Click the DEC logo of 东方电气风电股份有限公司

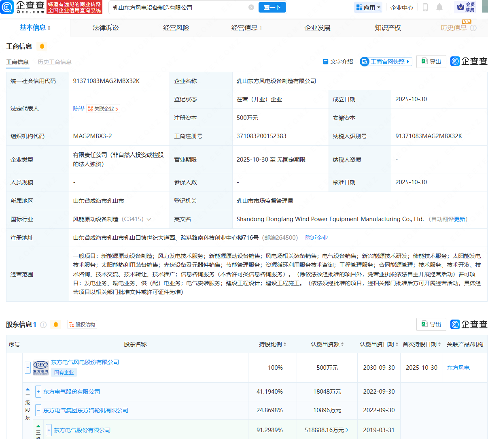[41, 367]
